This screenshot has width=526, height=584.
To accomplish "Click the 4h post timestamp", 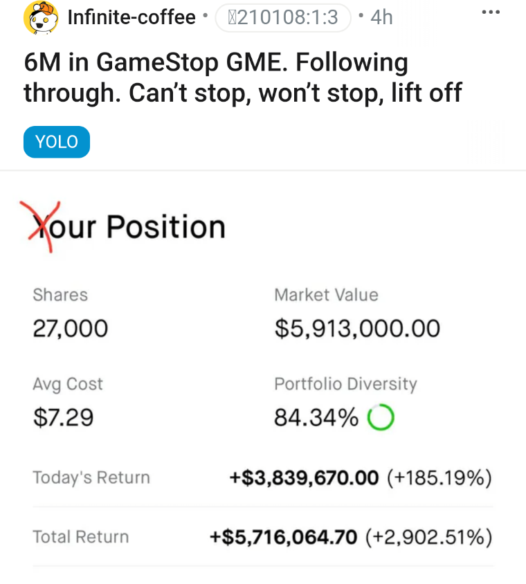I will (381, 17).
